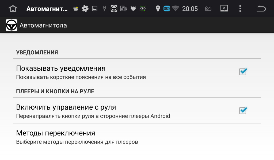Open the overflow menu with three dots

point(239,8)
